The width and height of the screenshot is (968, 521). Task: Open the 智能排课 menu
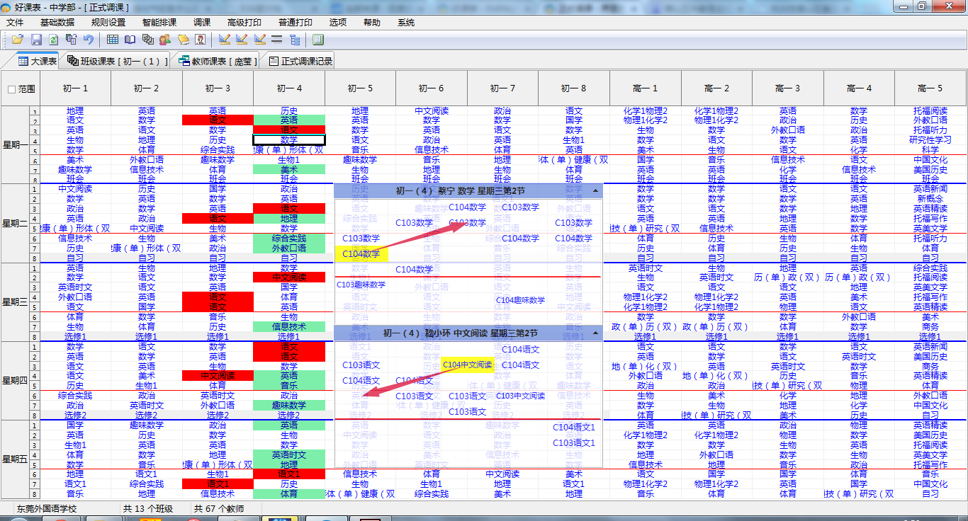point(159,23)
